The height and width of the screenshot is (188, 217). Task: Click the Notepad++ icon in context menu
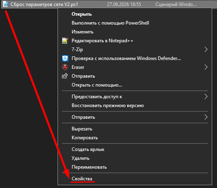click(65, 41)
